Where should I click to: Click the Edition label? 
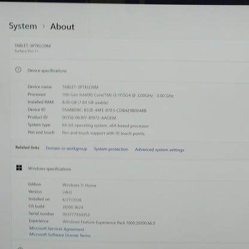click(x=35, y=184)
